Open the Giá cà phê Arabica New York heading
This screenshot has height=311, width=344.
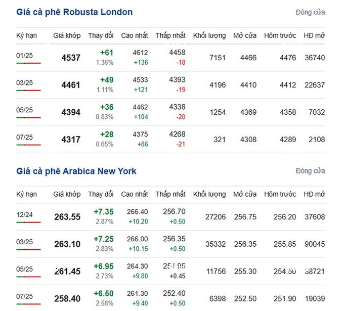[76, 171]
